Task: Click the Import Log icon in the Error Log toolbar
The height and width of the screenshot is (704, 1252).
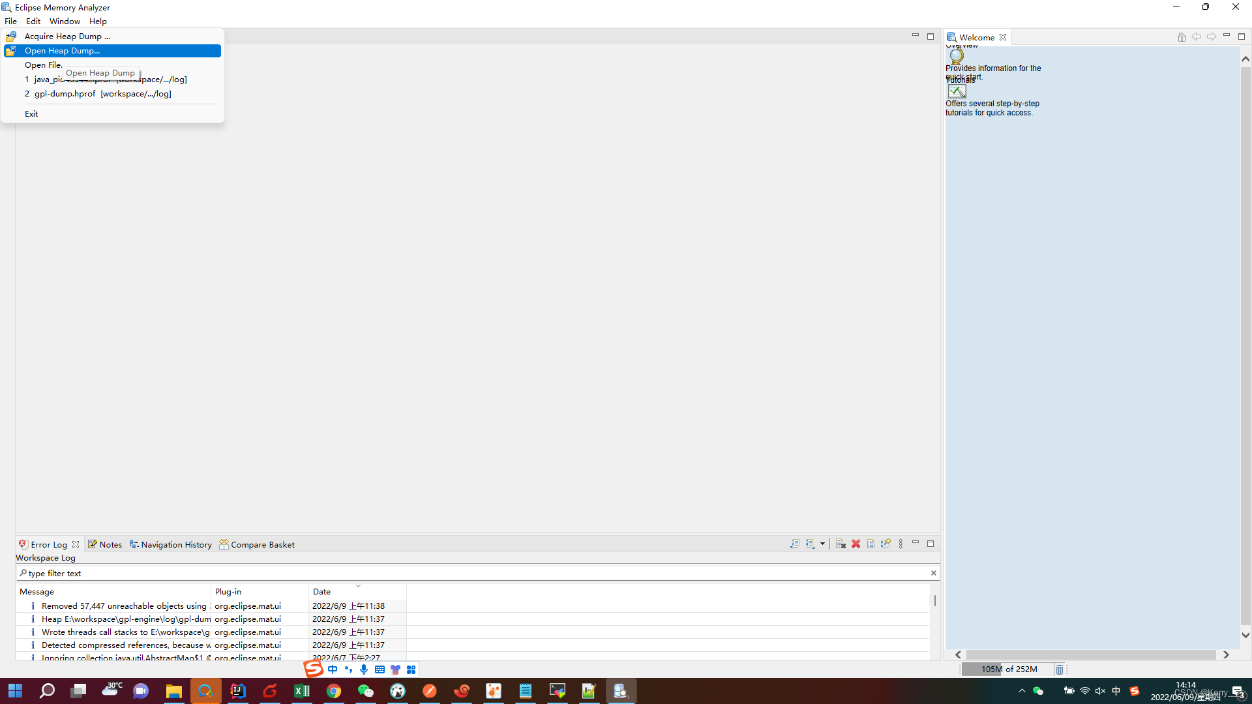Action: tap(810, 544)
